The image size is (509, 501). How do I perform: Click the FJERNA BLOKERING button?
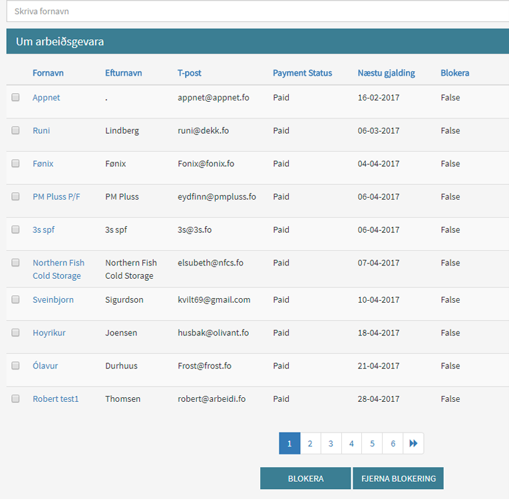click(399, 478)
